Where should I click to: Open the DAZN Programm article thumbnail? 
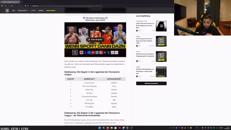click(x=161, y=41)
